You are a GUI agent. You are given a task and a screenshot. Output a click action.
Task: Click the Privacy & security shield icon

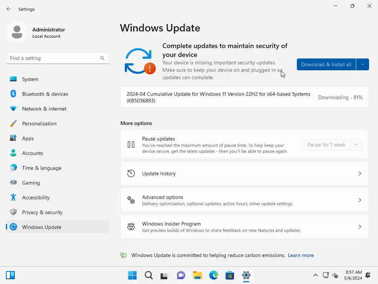pyautogui.click(x=13, y=212)
